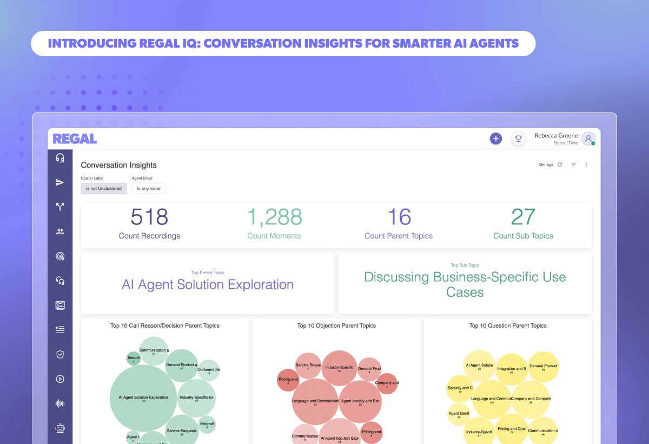The width and height of the screenshot is (649, 444).
Task: Click the Rebecca Greene name
Action: 556,136
